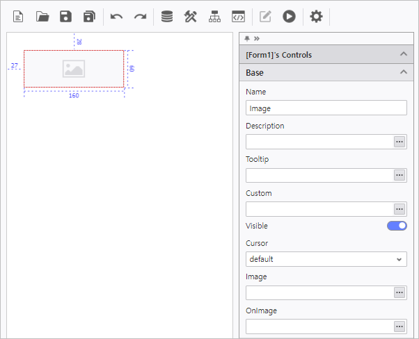Run the form with the play icon
This screenshot has height=339, width=419.
coord(289,16)
